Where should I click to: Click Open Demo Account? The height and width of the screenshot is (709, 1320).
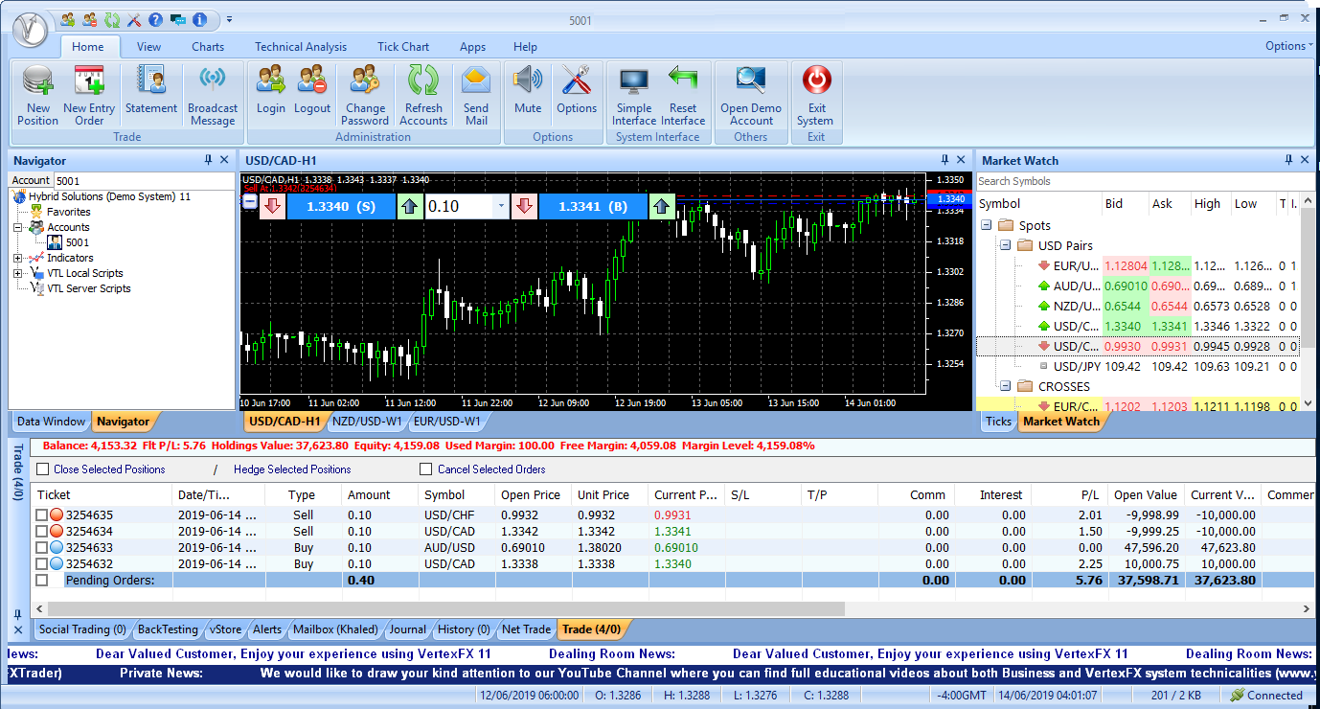[x=751, y=95]
